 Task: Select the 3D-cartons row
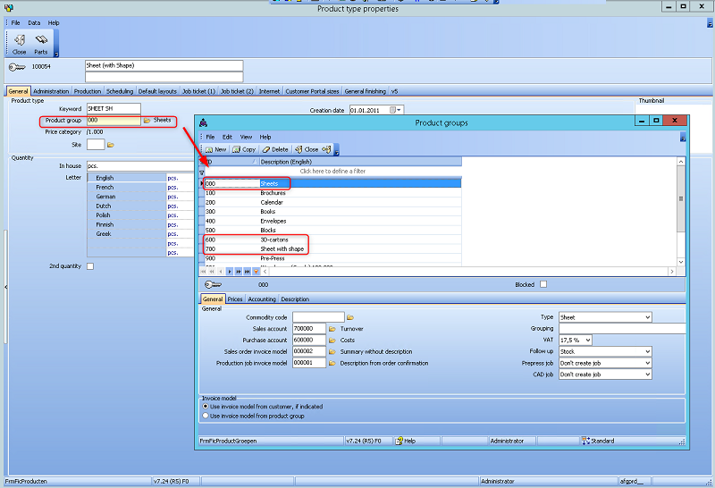[x=332, y=240]
